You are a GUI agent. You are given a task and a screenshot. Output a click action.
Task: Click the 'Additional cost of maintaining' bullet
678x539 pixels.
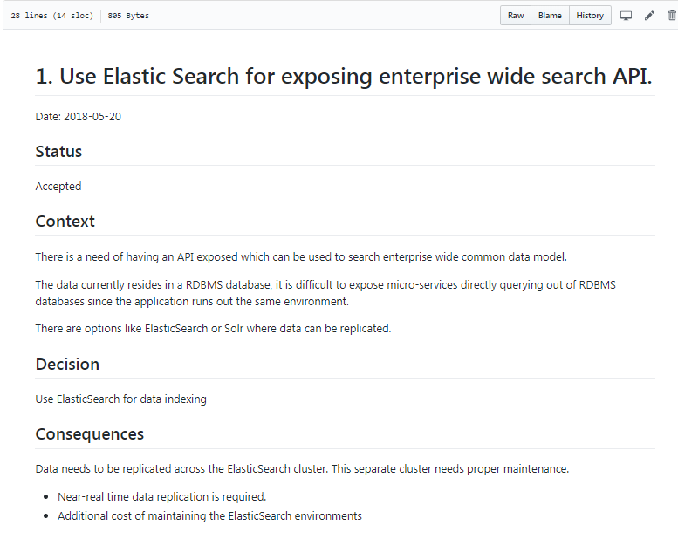point(209,516)
